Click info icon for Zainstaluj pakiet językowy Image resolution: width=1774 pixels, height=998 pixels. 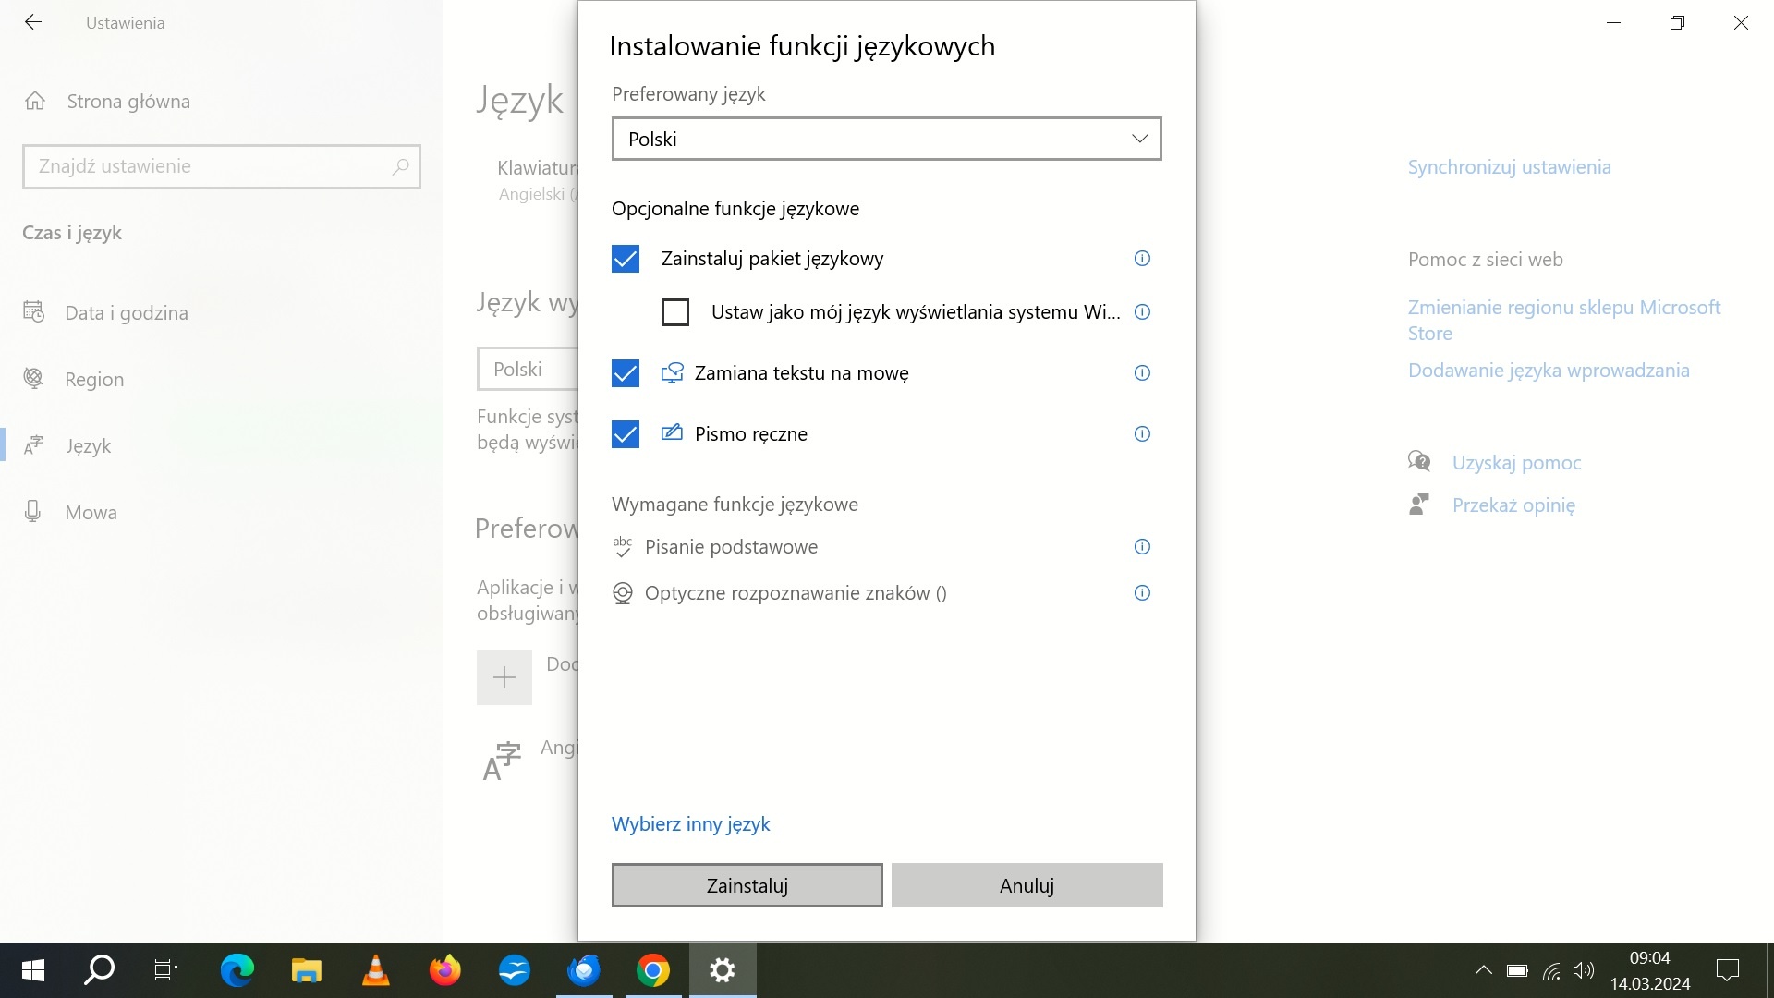1142,259
